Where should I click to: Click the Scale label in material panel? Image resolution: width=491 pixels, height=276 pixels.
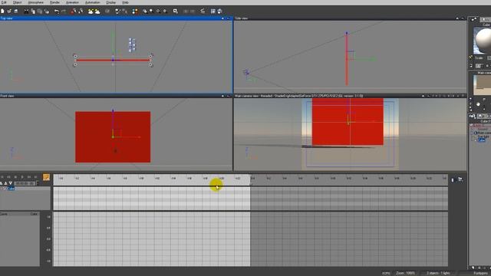pos(479,58)
